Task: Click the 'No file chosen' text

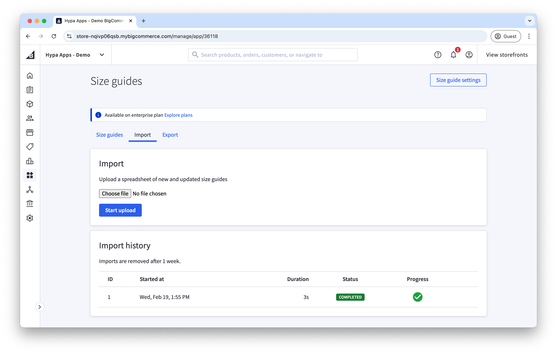Action: click(x=150, y=194)
